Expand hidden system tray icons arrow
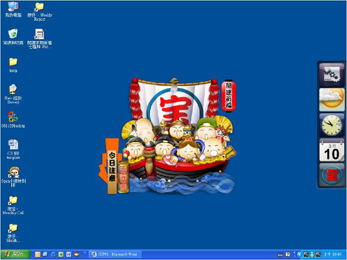Image resolution: width=347 pixels, height=260 pixels. [299, 254]
